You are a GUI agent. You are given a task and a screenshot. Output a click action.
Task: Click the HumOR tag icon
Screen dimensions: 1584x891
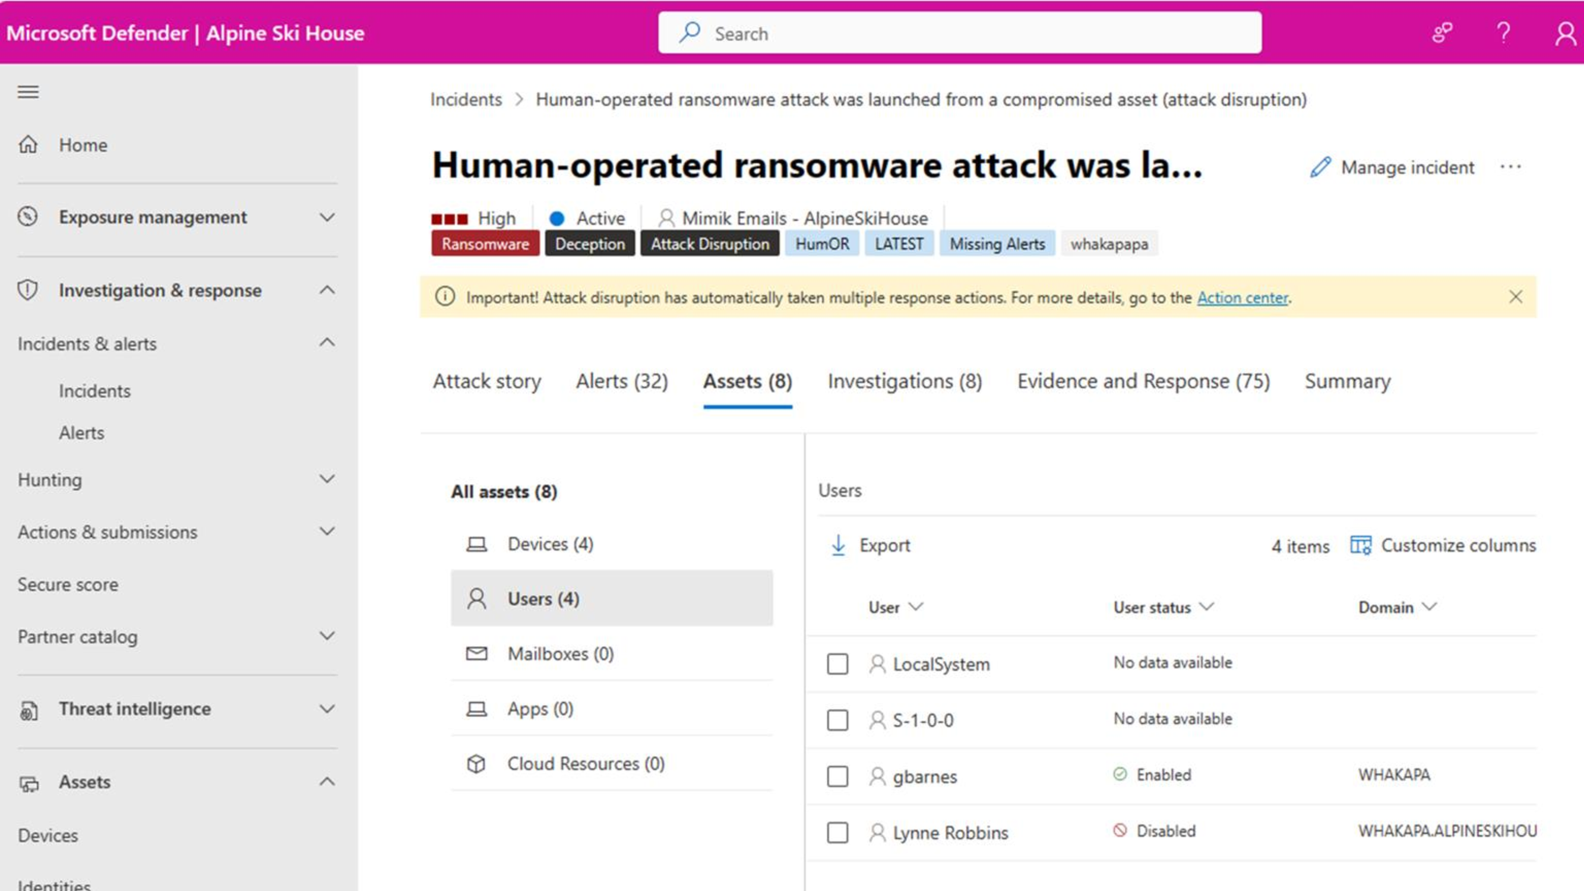(x=821, y=242)
